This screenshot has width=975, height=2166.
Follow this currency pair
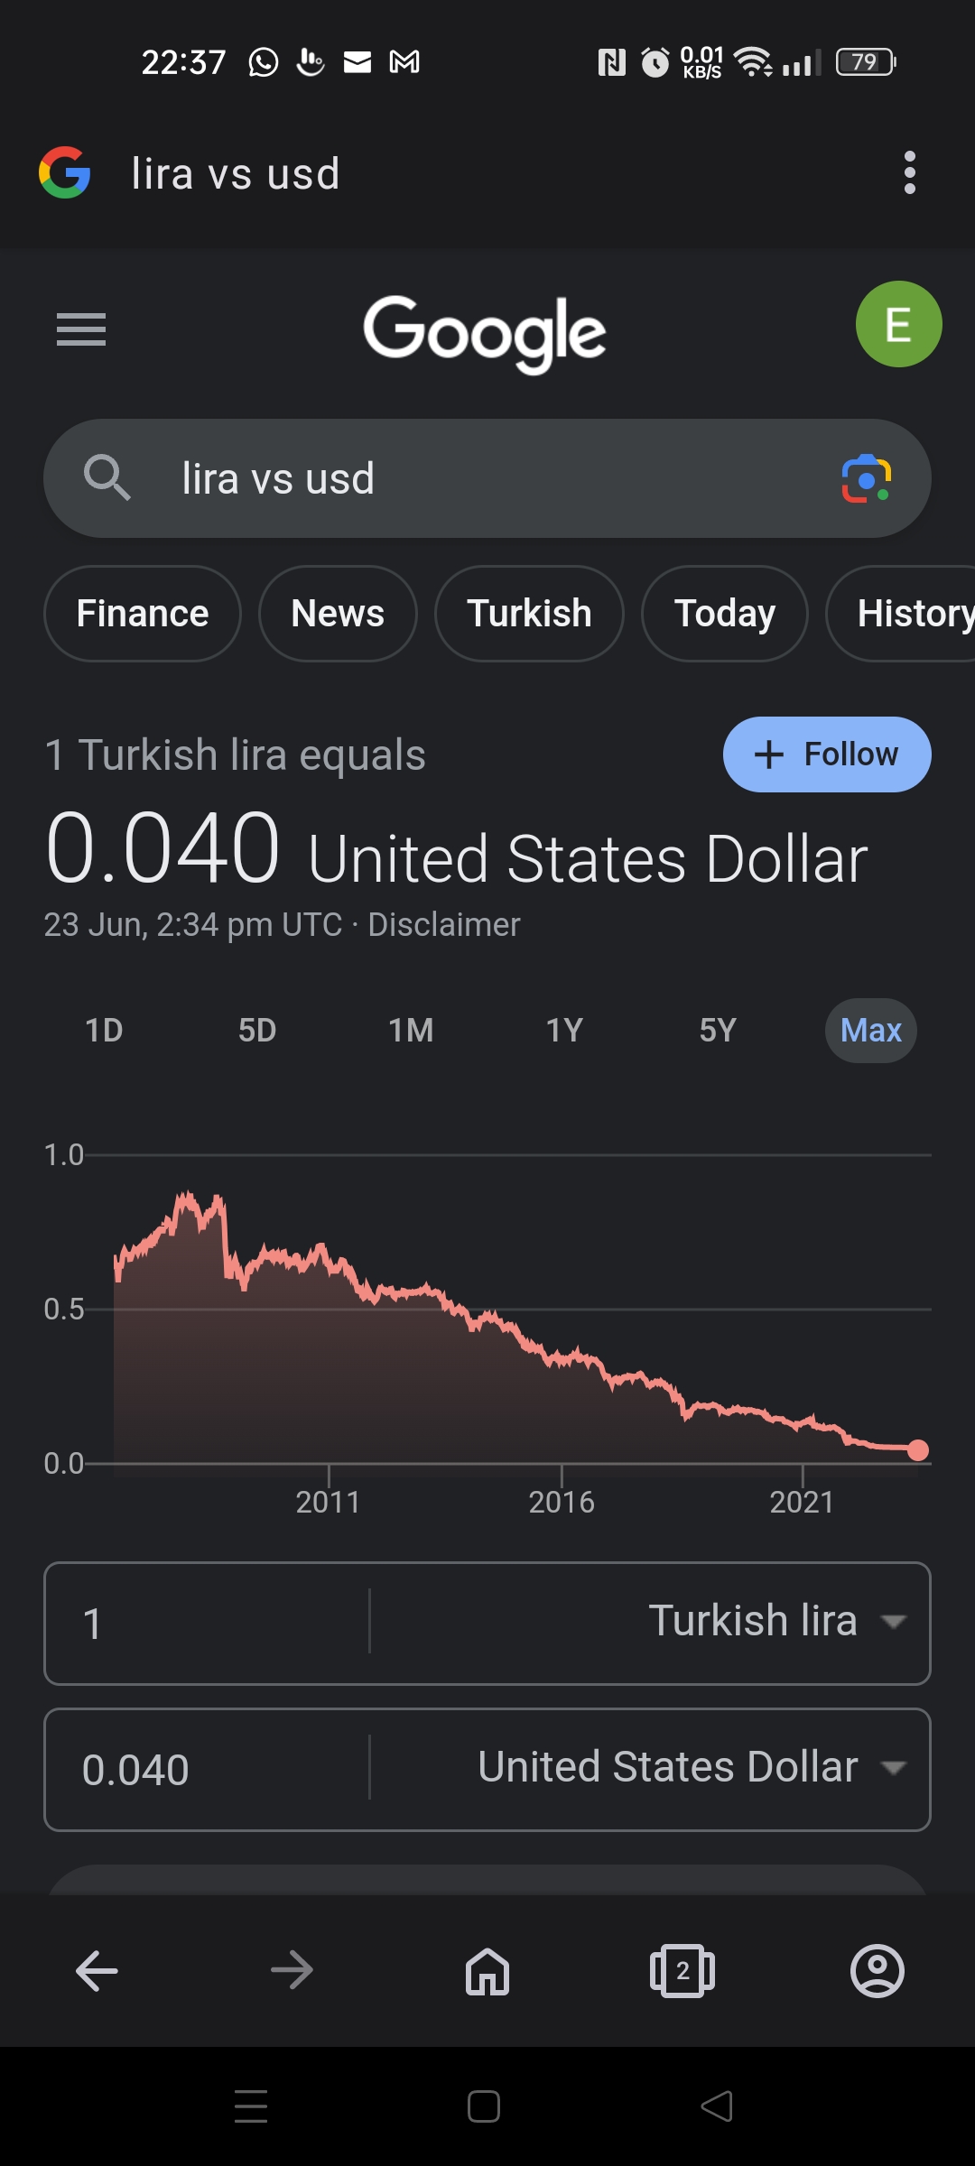tap(827, 754)
